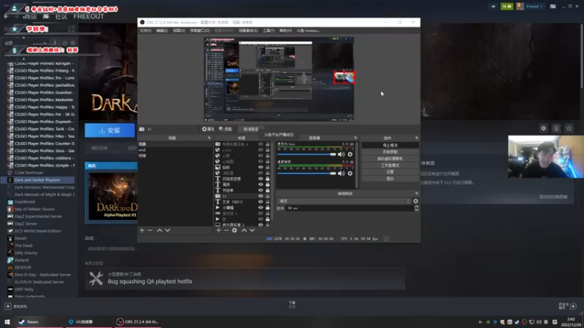This screenshot has height=328, width=584.
Task: Click 开始录制 in OBS controls
Action: [390, 152]
